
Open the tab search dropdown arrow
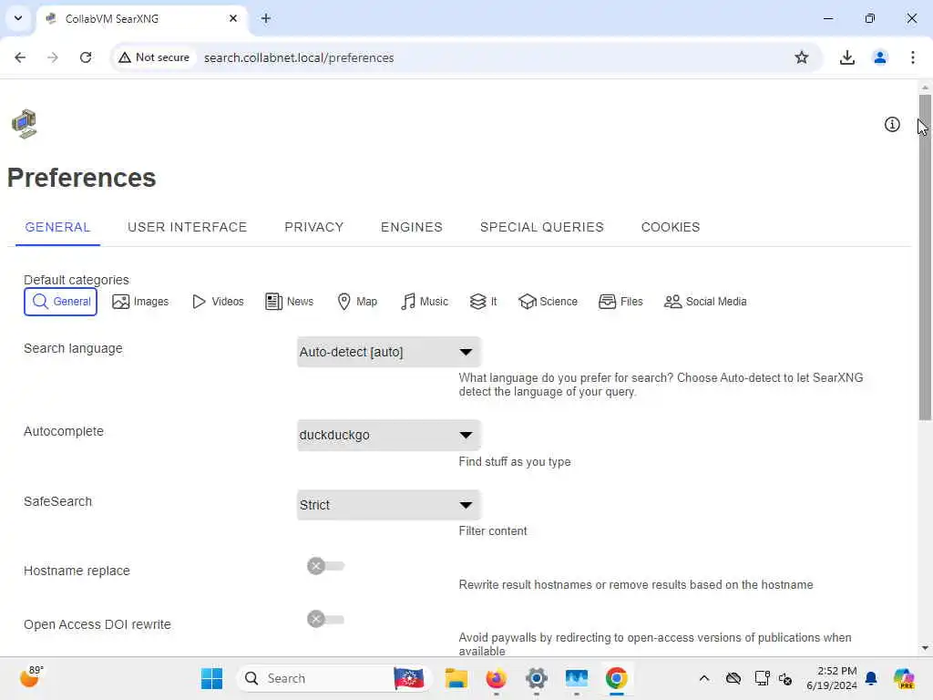[x=18, y=18]
